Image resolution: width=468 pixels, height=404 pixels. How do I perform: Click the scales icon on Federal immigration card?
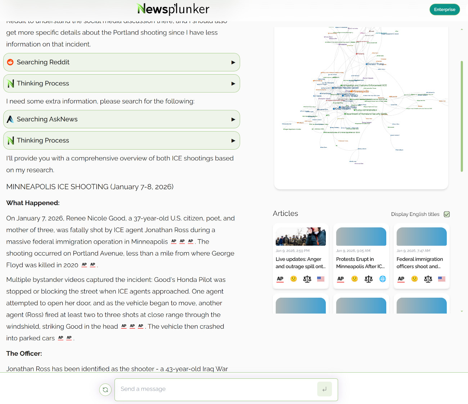pyautogui.click(x=428, y=279)
